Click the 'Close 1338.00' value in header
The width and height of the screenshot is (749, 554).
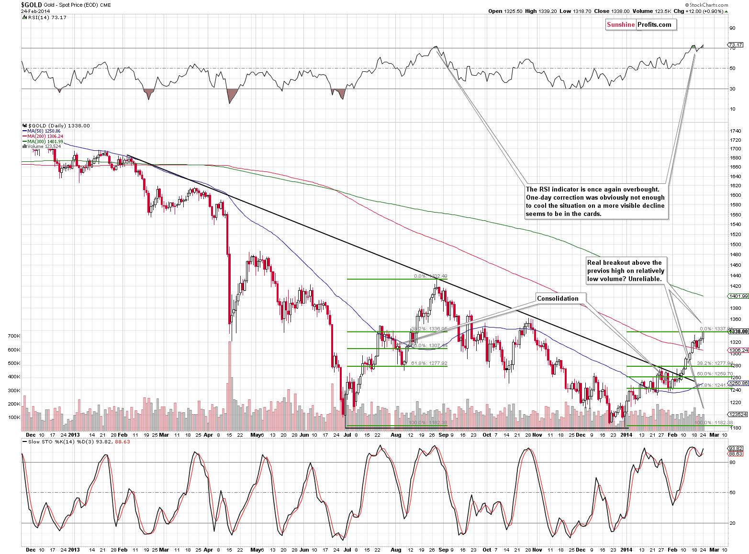pyautogui.click(x=611, y=11)
